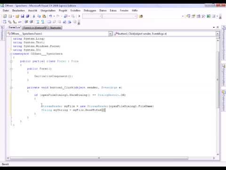226x170 pixels.
Task: Open the Undo history dropdown arrow
Action: (54, 16)
